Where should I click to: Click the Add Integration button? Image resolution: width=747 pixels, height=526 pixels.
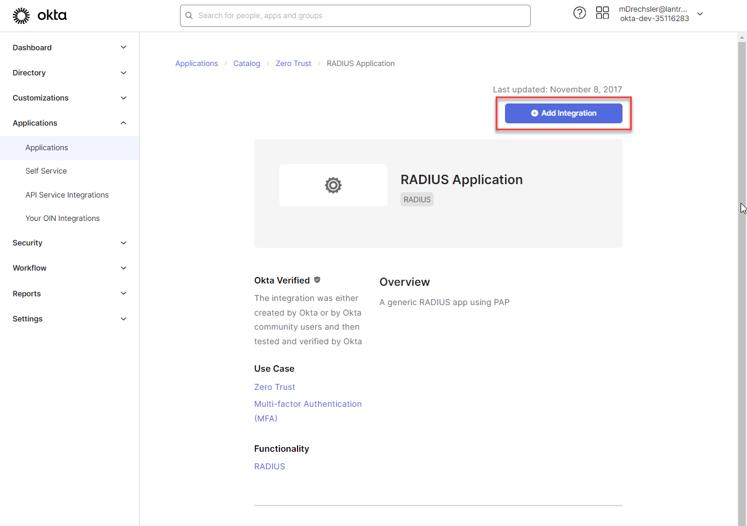coord(563,113)
